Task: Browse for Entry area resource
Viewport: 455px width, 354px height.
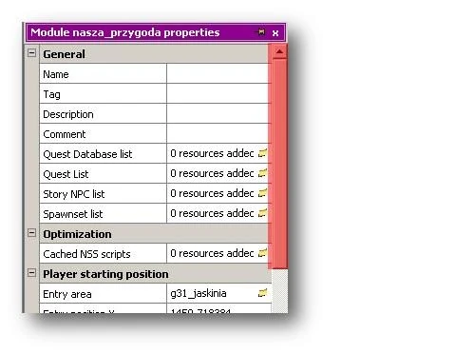Action: (262, 293)
